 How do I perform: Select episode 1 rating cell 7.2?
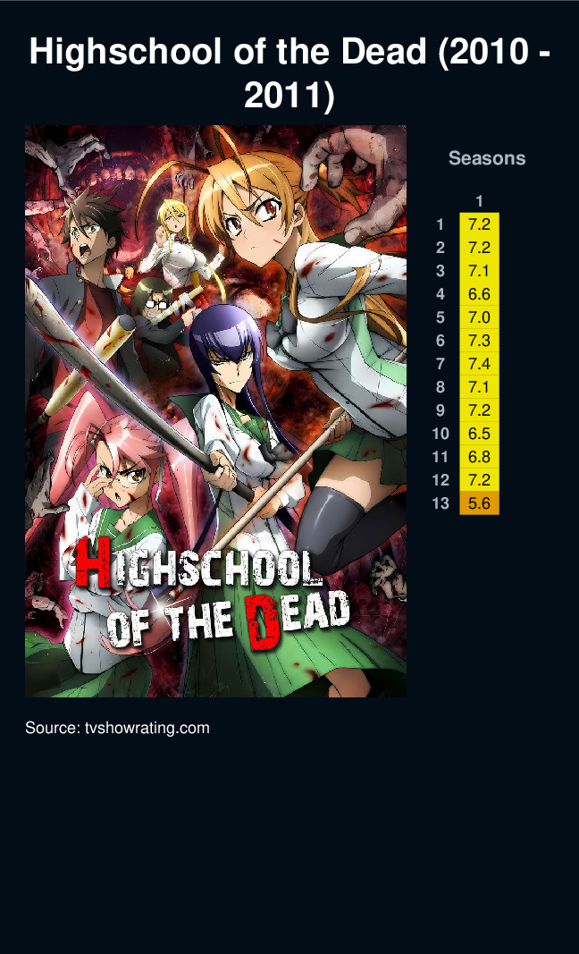coord(479,224)
